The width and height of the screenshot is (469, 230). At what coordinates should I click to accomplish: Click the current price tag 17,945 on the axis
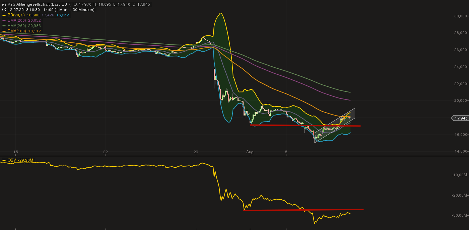(x=460, y=118)
